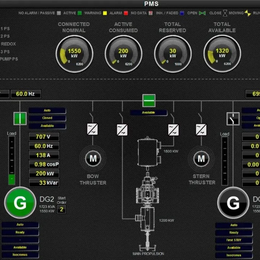This screenshot has height=260, width=260.
Task: Open the REDOX menu item
Action: tap(8, 44)
